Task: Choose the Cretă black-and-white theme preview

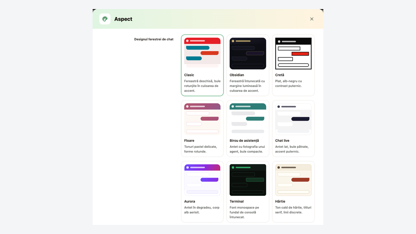Action: (293, 53)
